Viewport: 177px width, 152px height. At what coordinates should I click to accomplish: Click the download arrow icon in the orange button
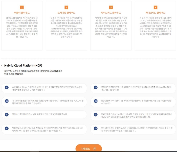tap(95, 149)
